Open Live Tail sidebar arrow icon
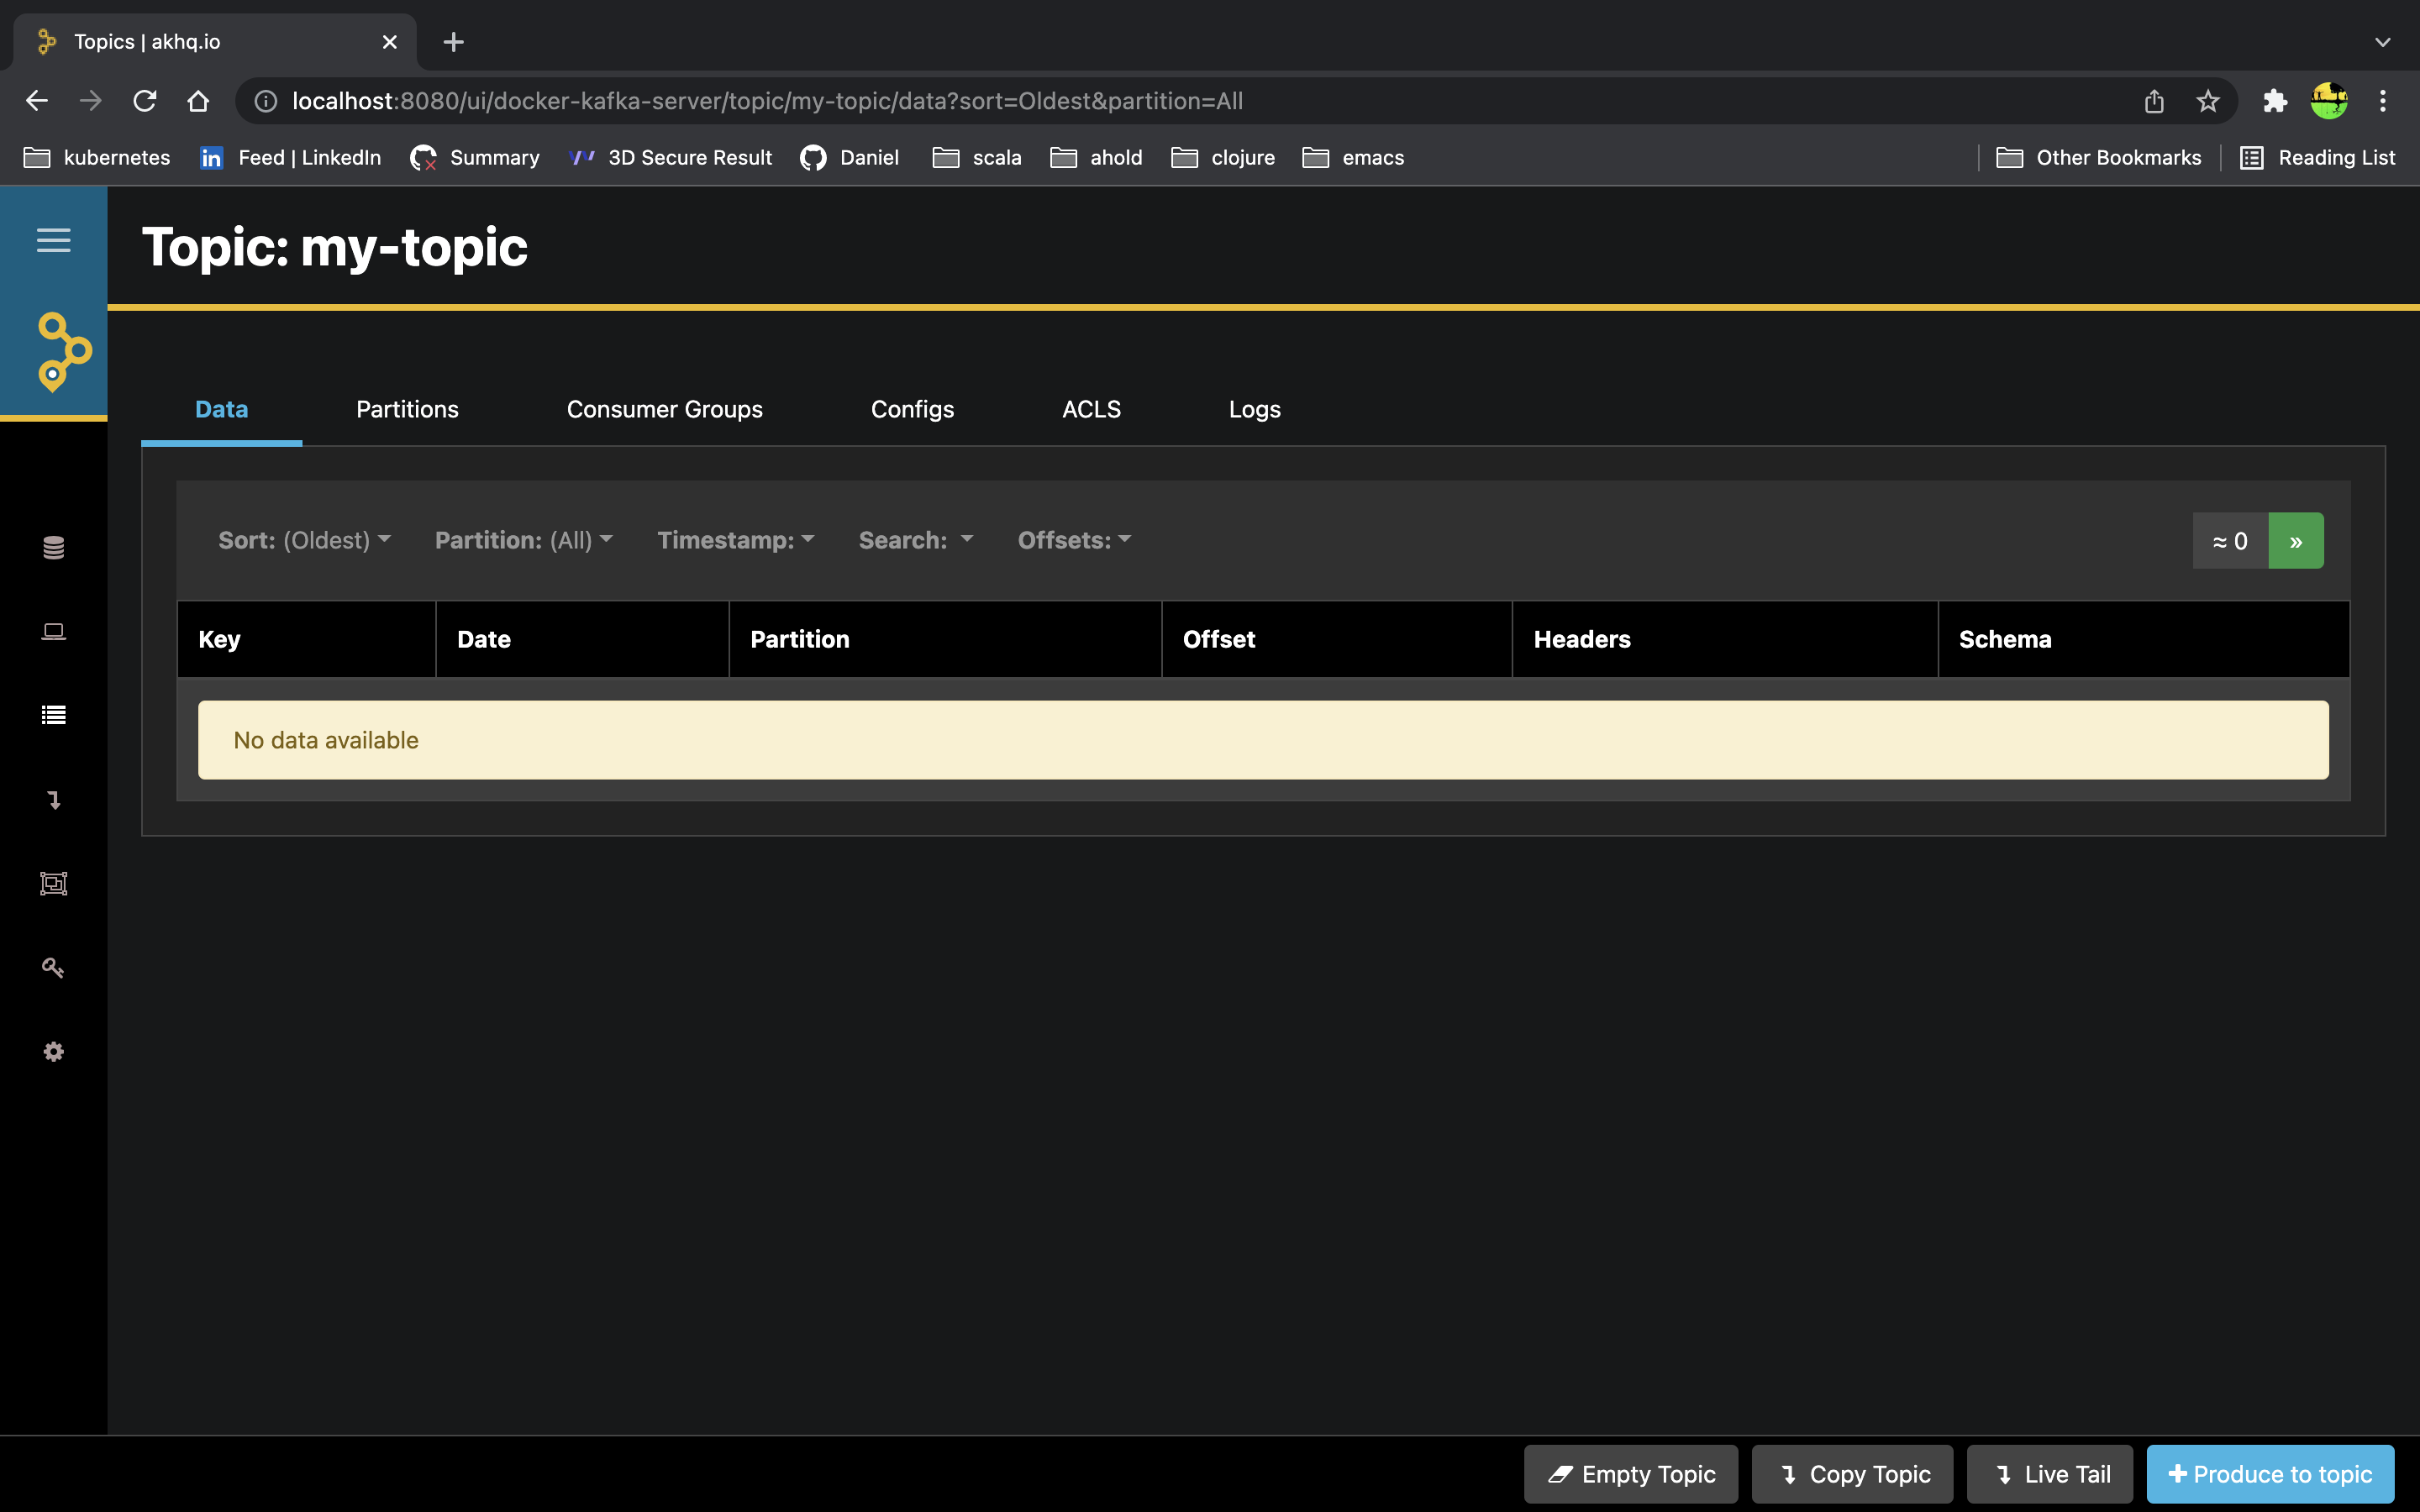Viewport: 2420px width, 1512px height. (x=53, y=799)
